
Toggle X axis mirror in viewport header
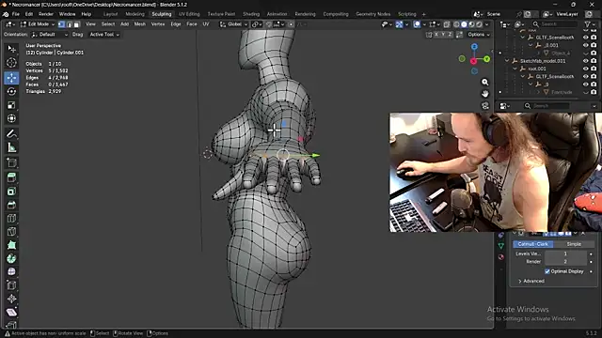coord(436,35)
